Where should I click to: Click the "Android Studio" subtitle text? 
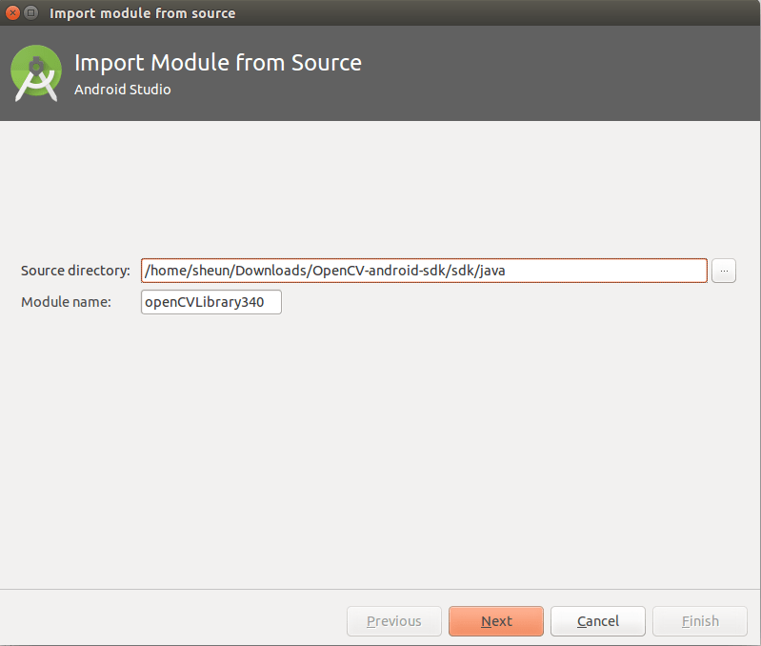(x=122, y=91)
